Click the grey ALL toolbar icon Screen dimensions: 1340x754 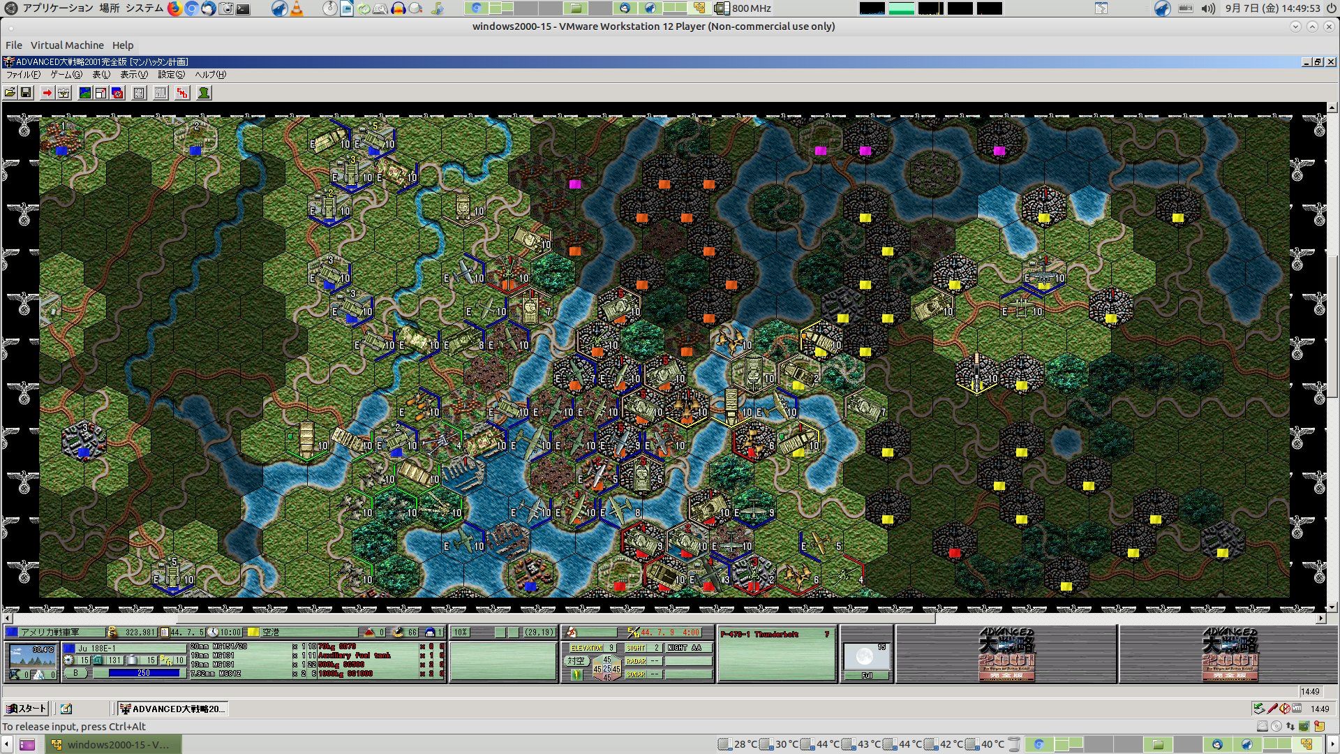point(161,93)
